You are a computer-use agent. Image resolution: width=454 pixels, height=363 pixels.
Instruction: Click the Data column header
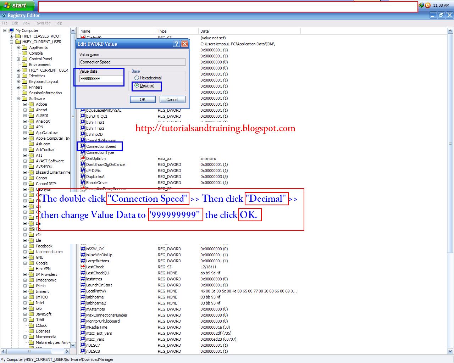tap(249, 31)
